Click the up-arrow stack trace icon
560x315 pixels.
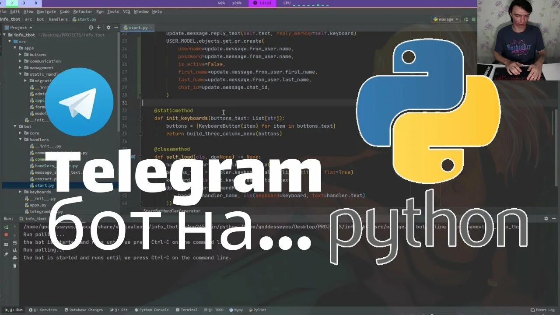(x=15, y=227)
